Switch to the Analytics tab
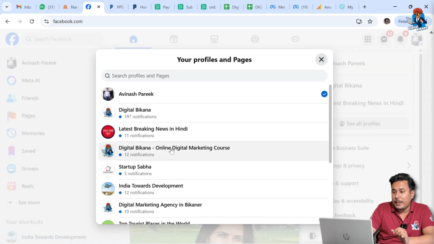This screenshot has height=244, width=434. (324, 7)
